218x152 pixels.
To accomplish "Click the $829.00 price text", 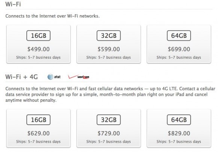I will (x=179, y=133).
